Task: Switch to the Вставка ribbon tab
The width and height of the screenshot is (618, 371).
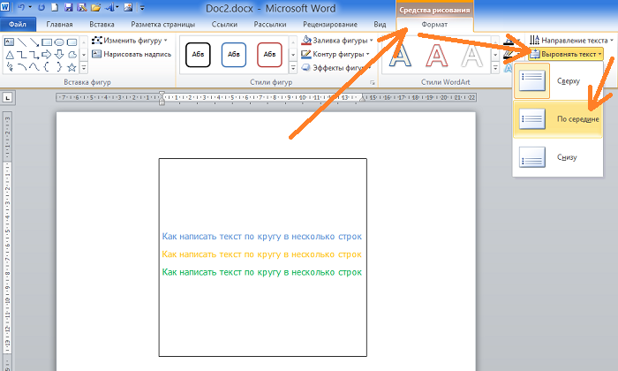Action: pyautogui.click(x=102, y=24)
